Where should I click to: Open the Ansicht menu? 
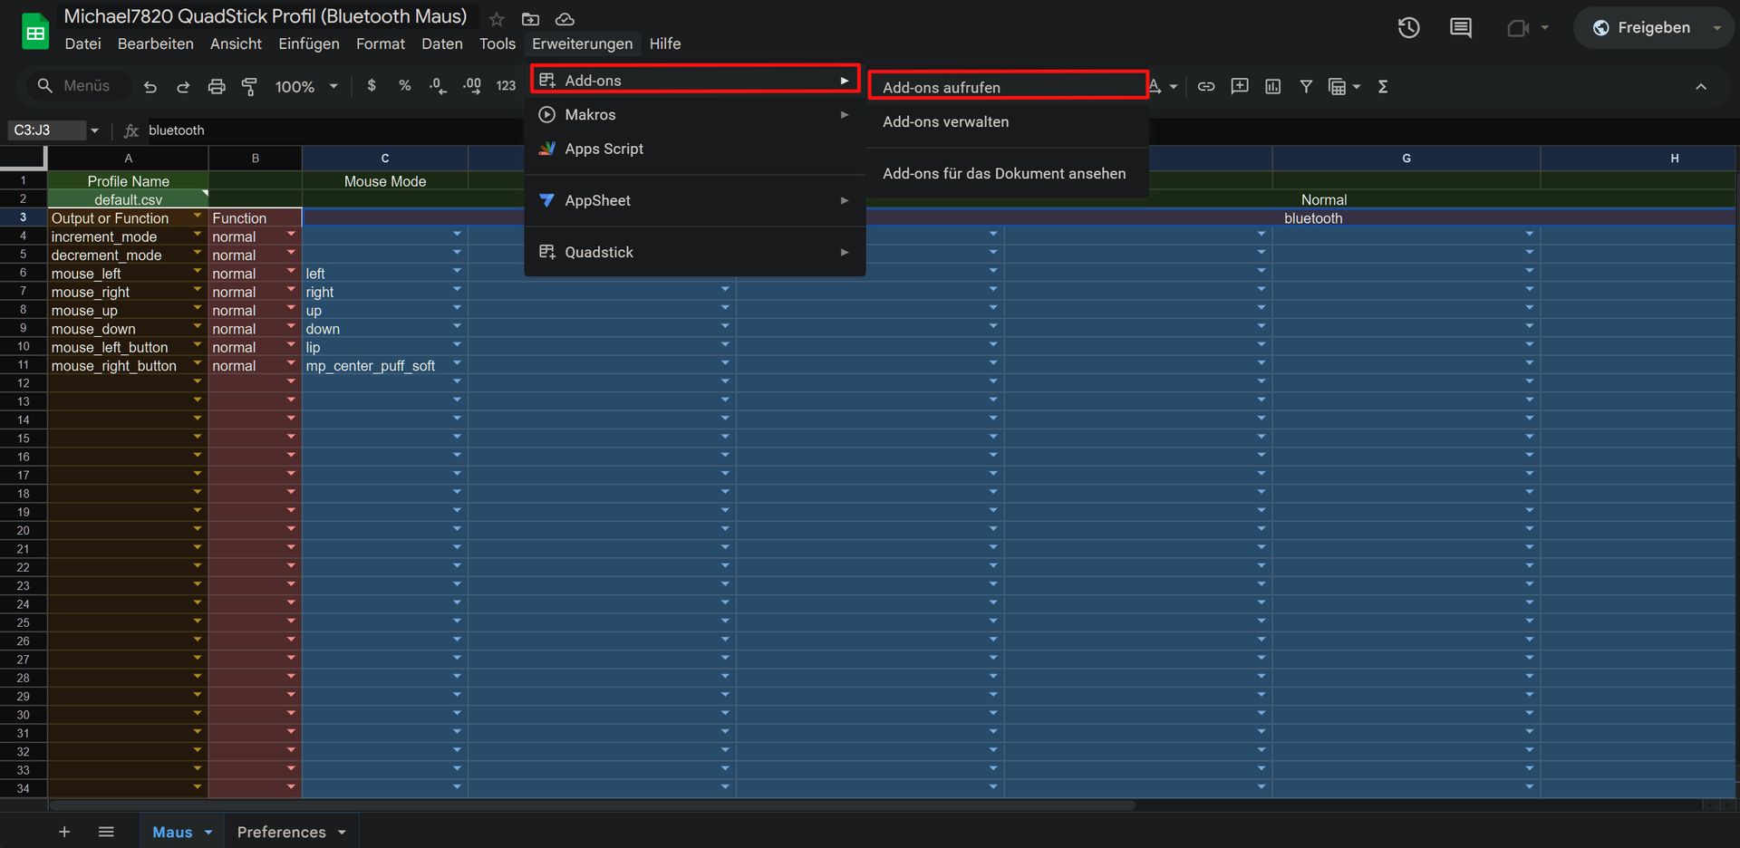tap(236, 43)
